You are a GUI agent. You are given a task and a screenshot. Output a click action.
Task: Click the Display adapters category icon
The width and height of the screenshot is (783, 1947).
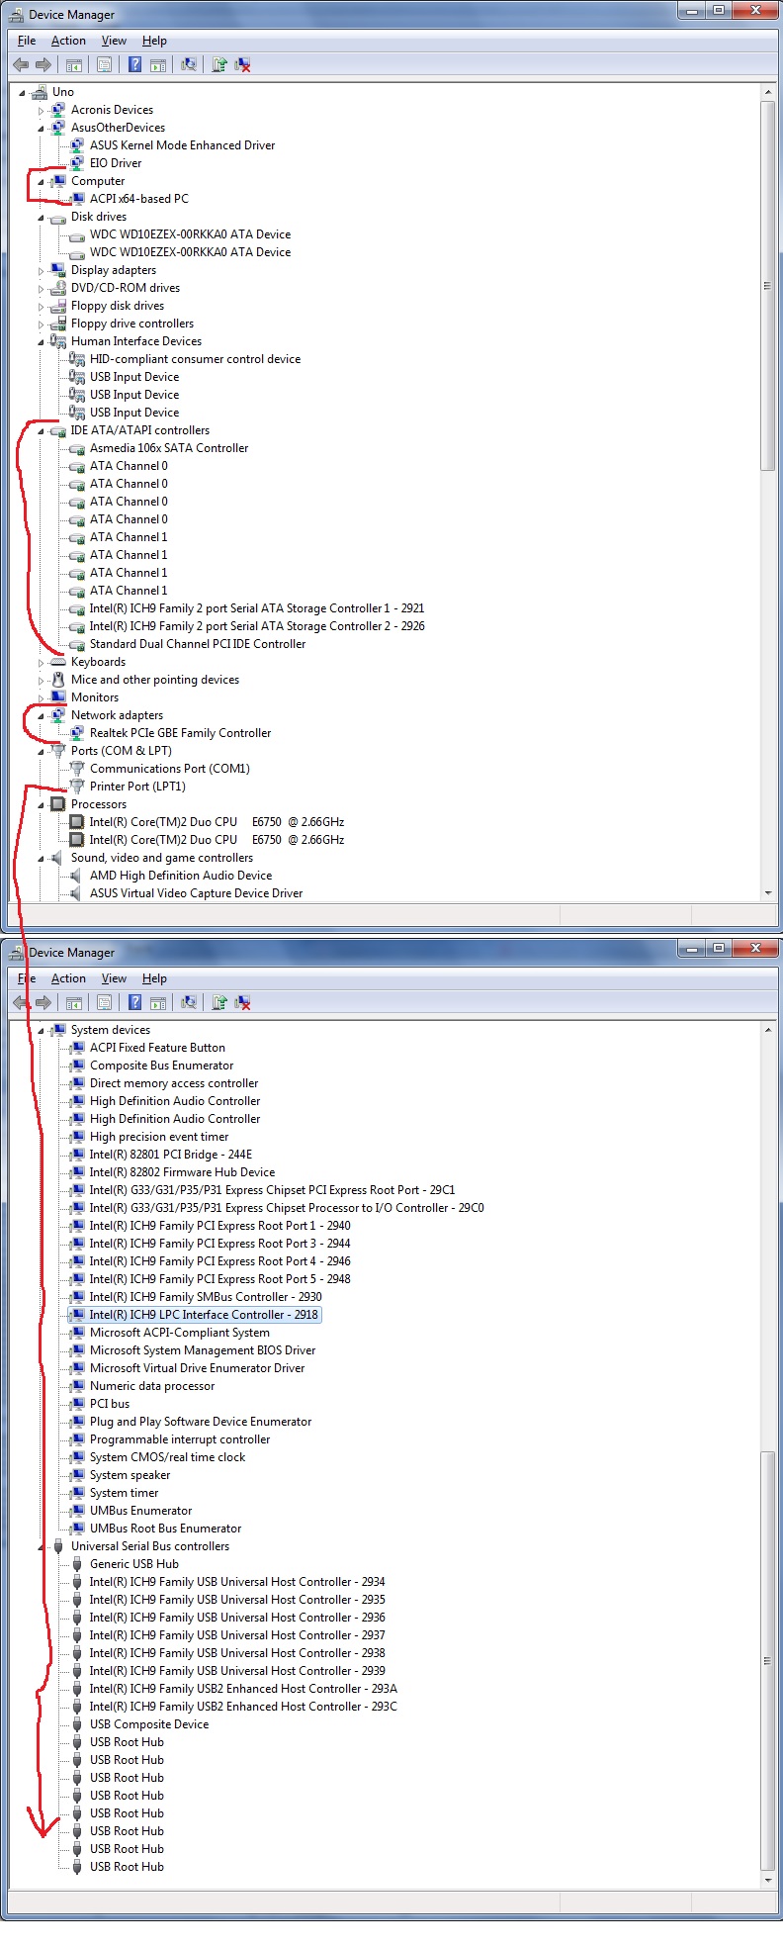(x=58, y=270)
